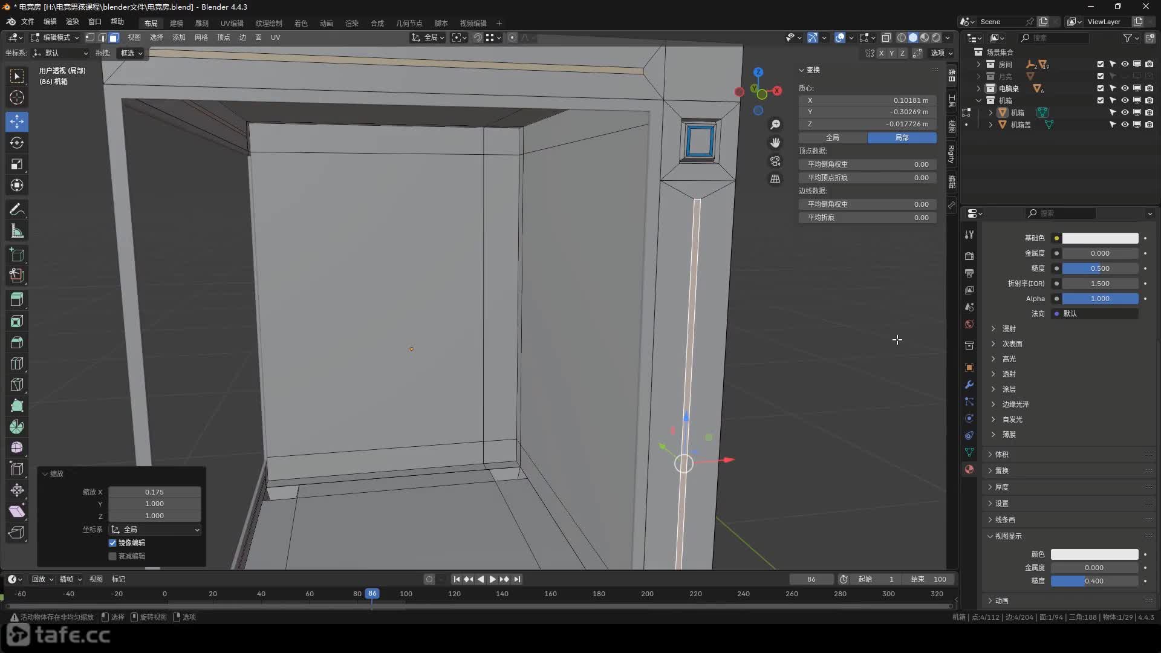Select the Move tool in the toolbar
This screenshot has width=1161, height=653.
17,122
